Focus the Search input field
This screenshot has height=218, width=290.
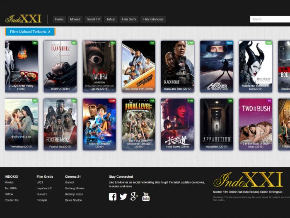tap(270, 19)
